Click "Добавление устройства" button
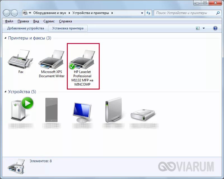Image resolution: width=224 pixels, height=179 pixels. 25,28
